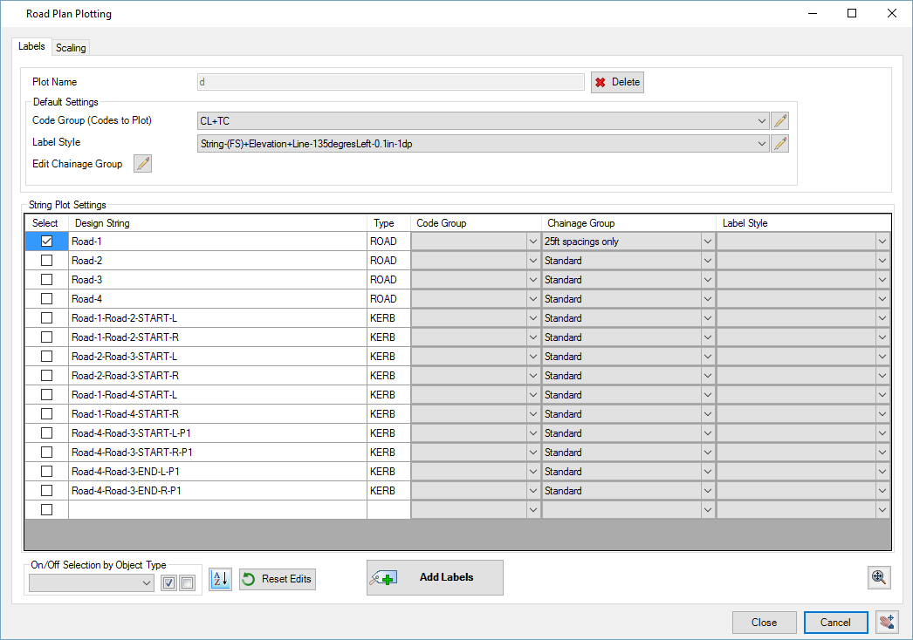Open the Edit Chainage Group pencil icon
913x640 pixels.
(142, 164)
